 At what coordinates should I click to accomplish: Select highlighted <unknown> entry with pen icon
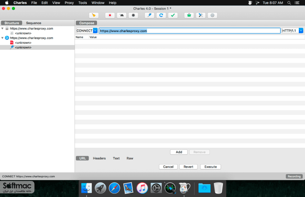[x=23, y=47]
